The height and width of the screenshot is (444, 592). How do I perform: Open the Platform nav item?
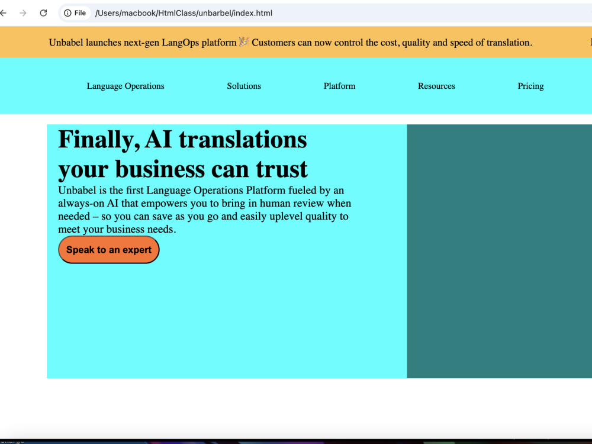339,86
